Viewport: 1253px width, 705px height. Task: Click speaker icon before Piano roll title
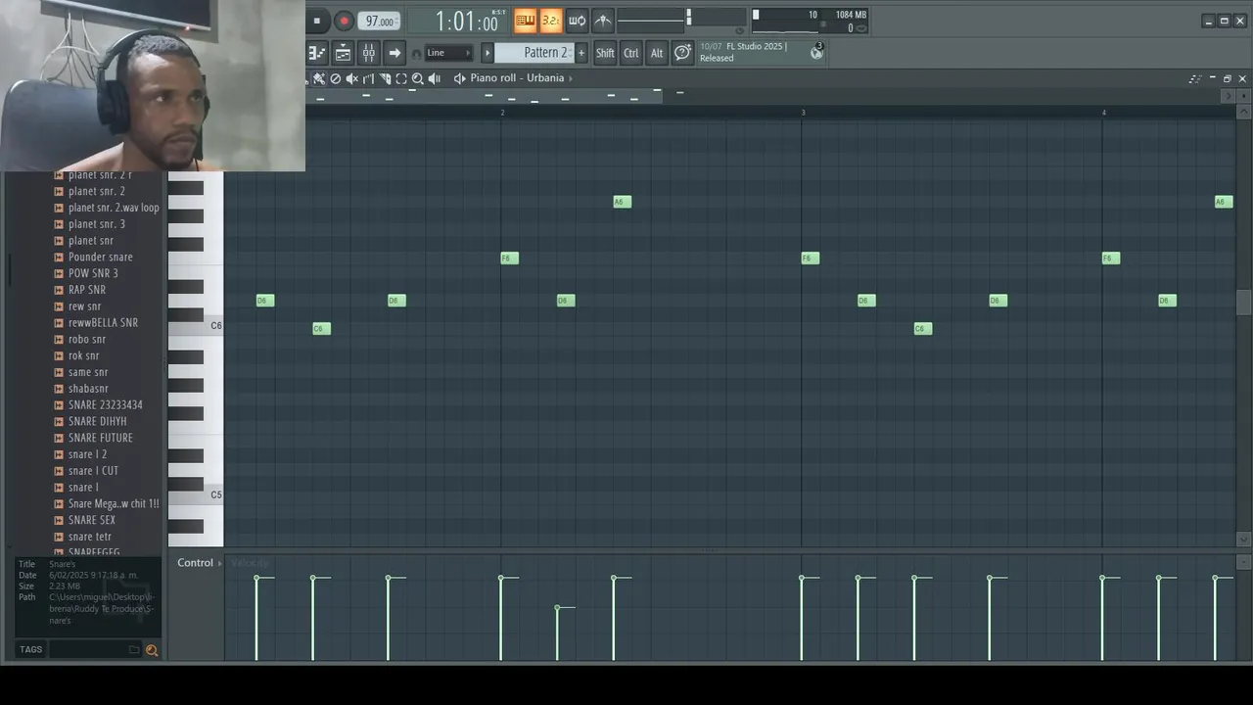pos(459,78)
